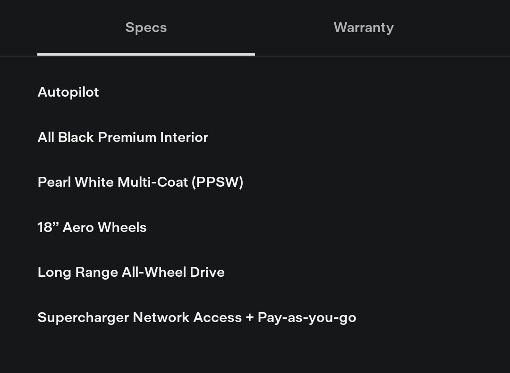Tap the word Supercharger
This screenshot has height=373, width=510.
[x=83, y=317]
